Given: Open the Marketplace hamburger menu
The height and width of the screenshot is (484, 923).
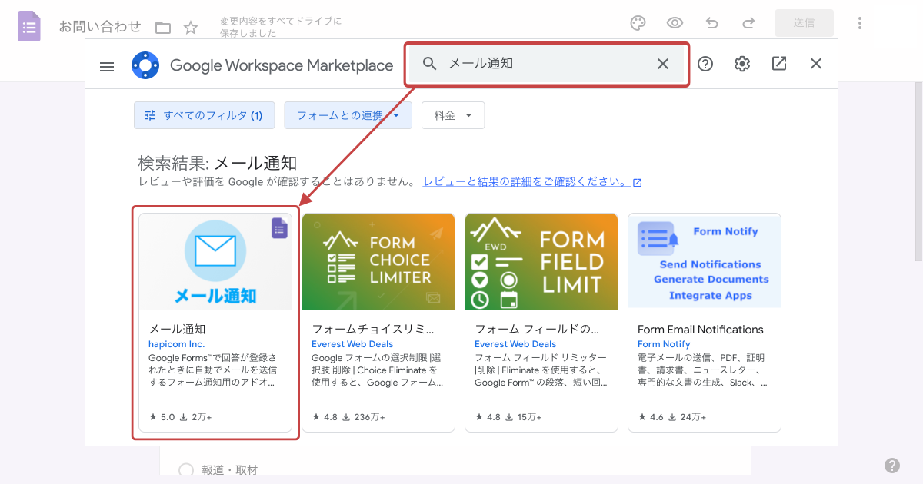Looking at the screenshot, I should coord(107,66).
